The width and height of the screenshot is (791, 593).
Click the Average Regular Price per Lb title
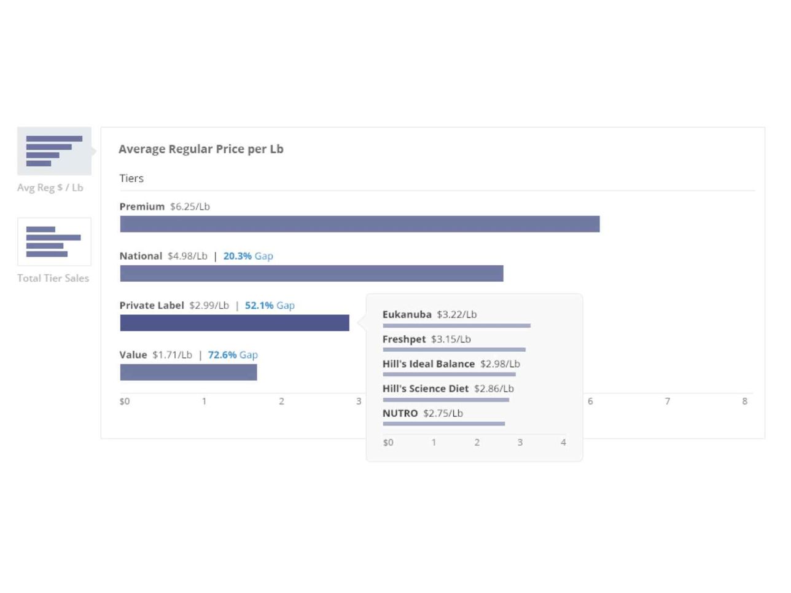201,149
